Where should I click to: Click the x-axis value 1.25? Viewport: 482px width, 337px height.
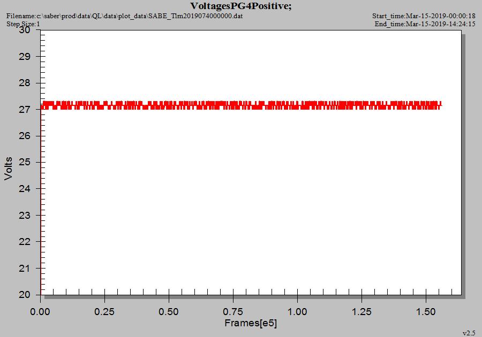click(361, 312)
